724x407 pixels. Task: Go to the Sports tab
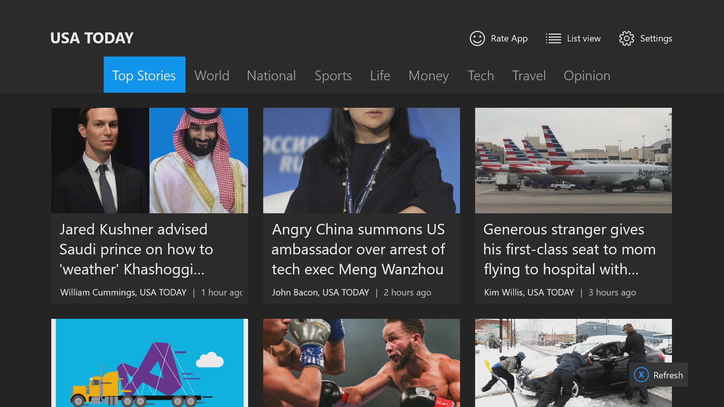coord(333,76)
